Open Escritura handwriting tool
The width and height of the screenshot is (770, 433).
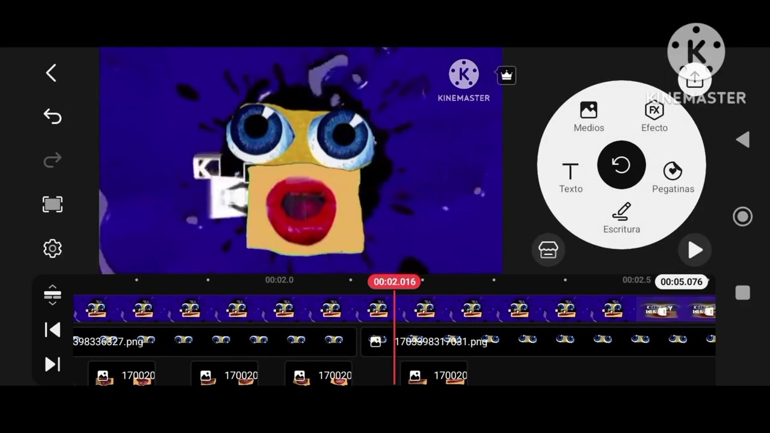point(621,218)
